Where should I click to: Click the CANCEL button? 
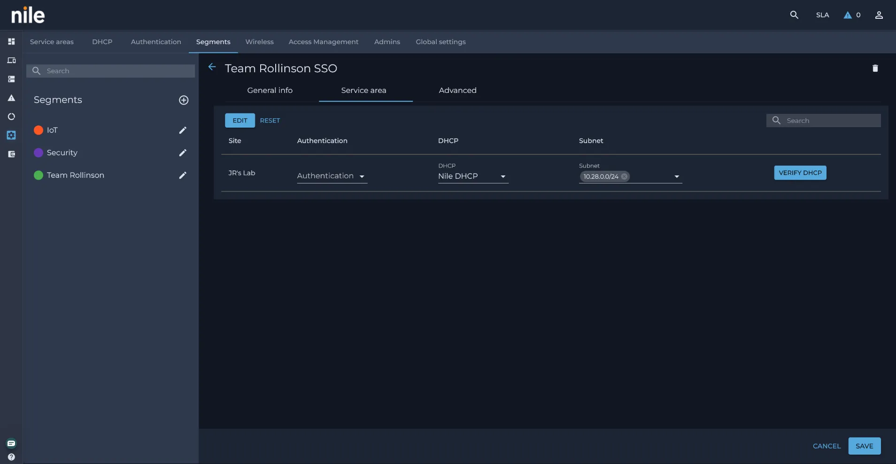pos(827,446)
